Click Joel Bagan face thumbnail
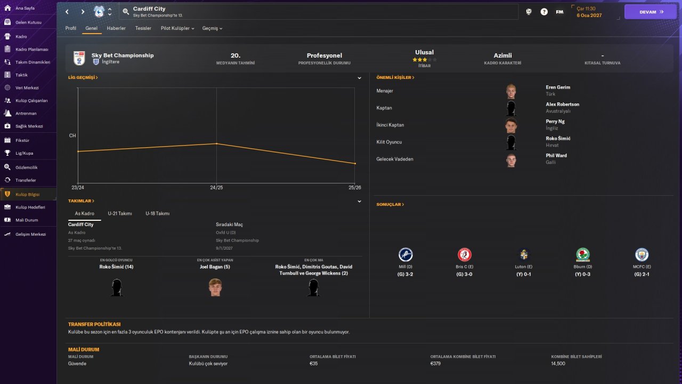This screenshot has height=384, width=682. pos(215,287)
